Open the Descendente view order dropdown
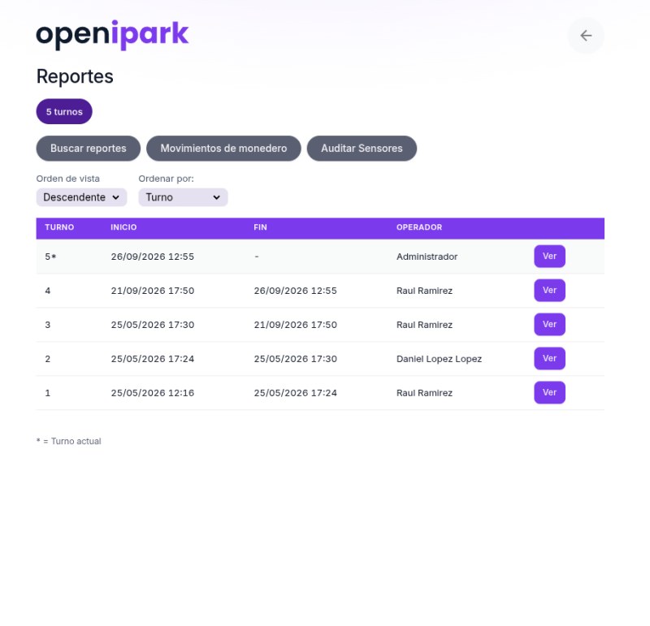This screenshot has height=626, width=650. [81, 197]
